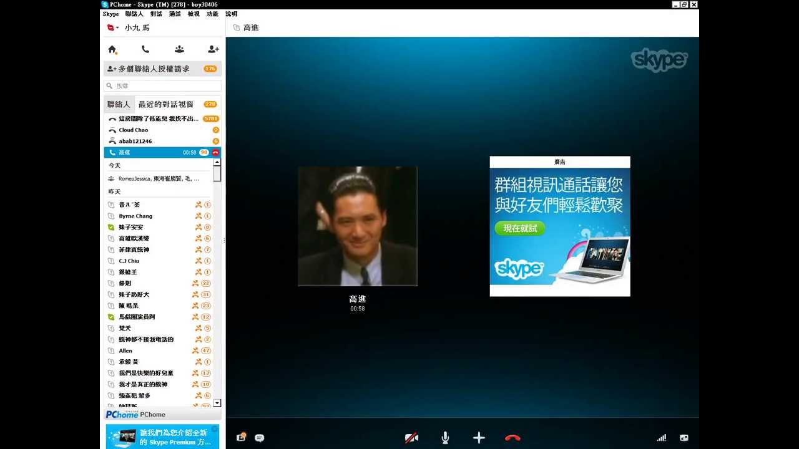This screenshot has width=799, height=449.
Task: Select the 我們是快樂的好兒童 contact
Action: pos(159,373)
